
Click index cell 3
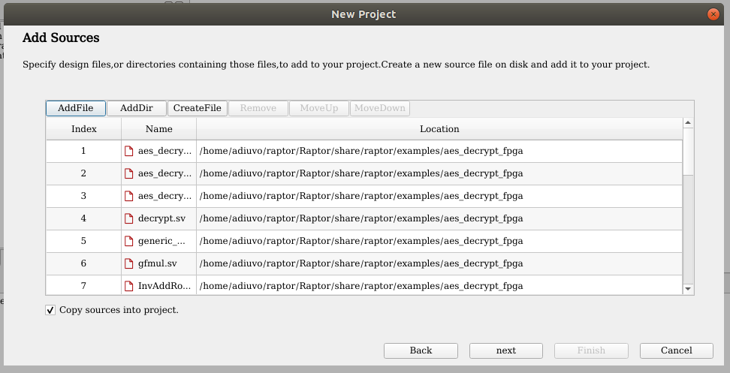[x=84, y=196]
